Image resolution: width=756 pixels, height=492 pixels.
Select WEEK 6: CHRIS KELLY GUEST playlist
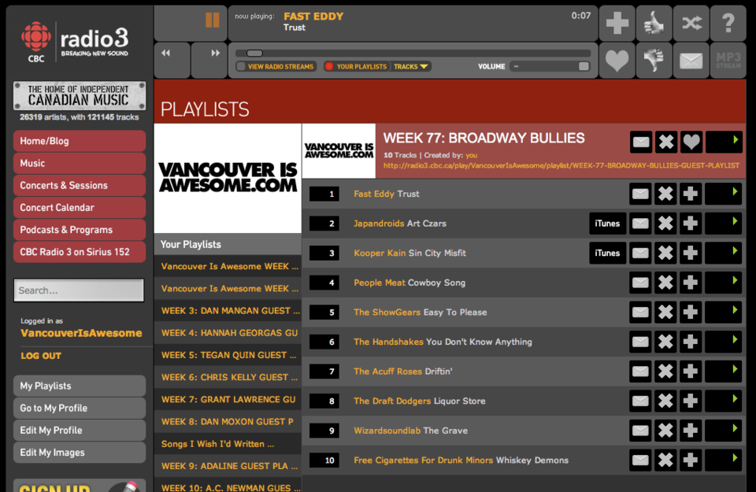[228, 377]
